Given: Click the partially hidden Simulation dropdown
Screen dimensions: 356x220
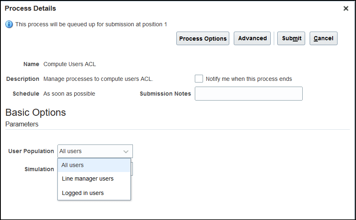Looking at the screenshot, I should tap(132, 169).
